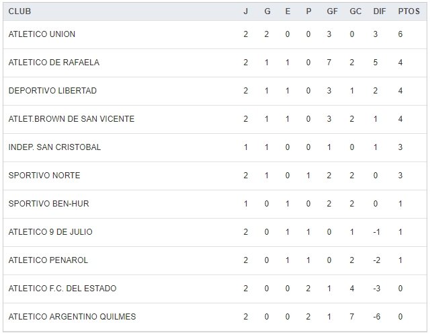Image resolution: width=430 pixels, height=335 pixels.
Task: Click ATLETICO ARGENTINO QUILMES club name
Action: pyautogui.click(x=72, y=317)
